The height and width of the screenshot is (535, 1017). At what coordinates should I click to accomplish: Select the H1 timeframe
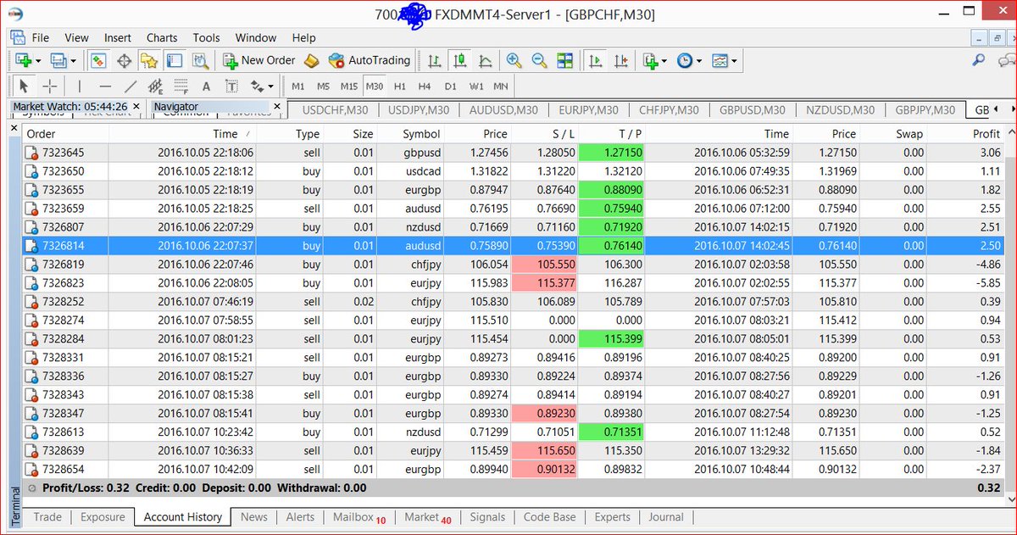(399, 85)
